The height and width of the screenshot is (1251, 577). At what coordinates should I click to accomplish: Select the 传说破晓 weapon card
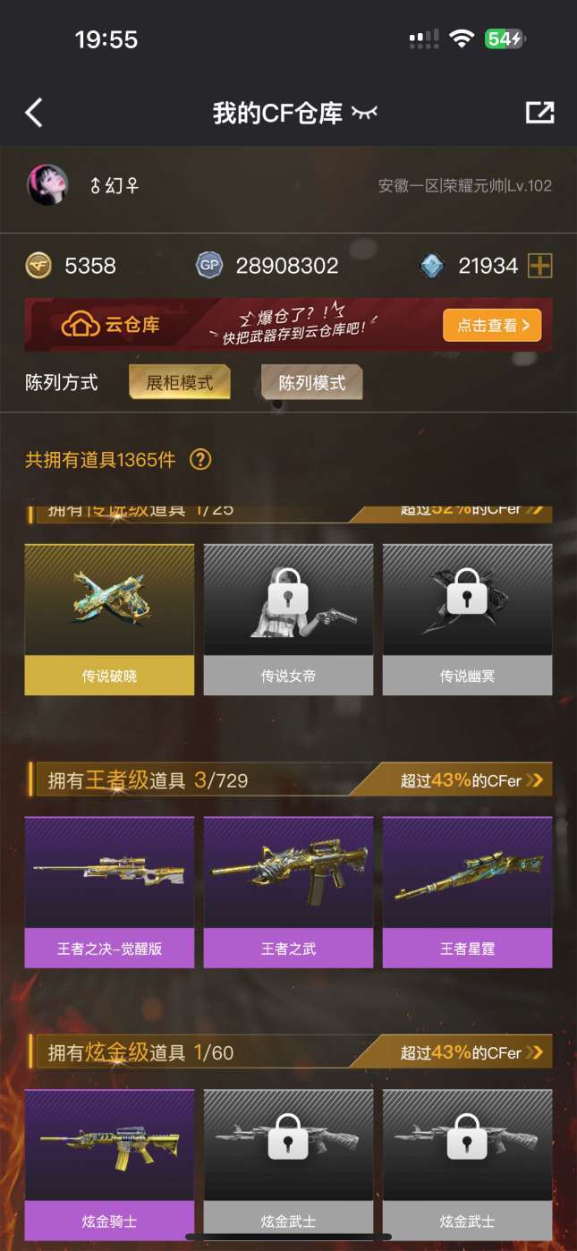[x=109, y=619]
